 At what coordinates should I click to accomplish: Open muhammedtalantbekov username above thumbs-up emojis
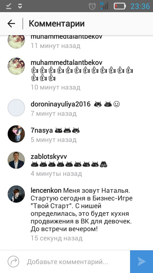[x=67, y=62]
